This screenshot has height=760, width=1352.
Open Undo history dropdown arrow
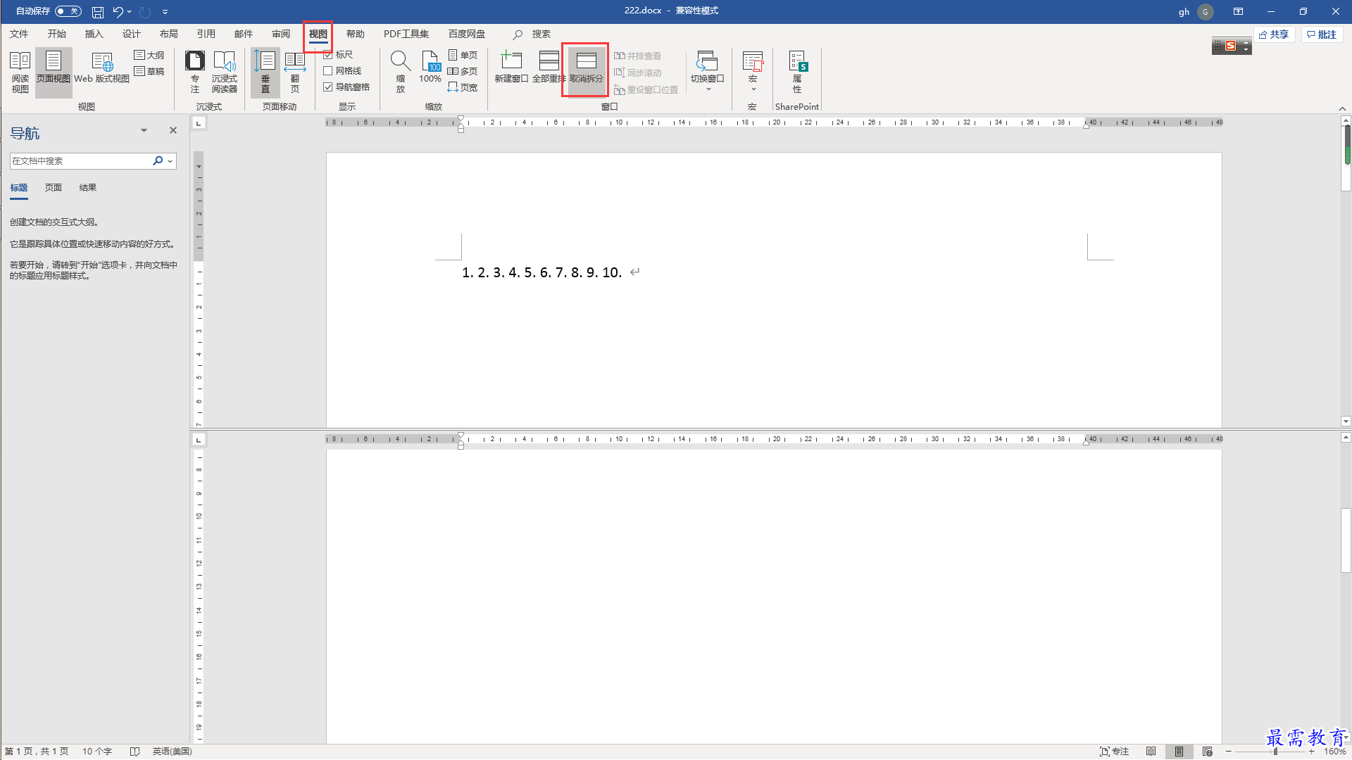point(130,12)
